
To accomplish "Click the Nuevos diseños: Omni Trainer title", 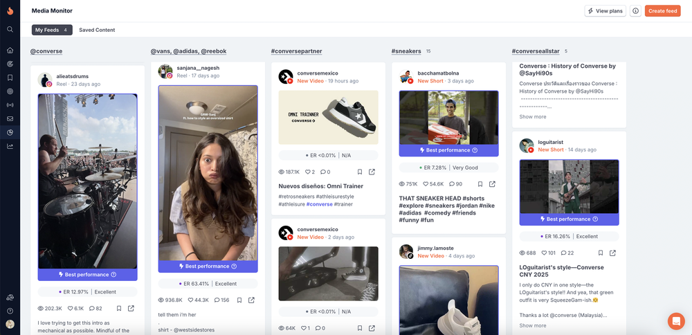I will tap(321, 186).
